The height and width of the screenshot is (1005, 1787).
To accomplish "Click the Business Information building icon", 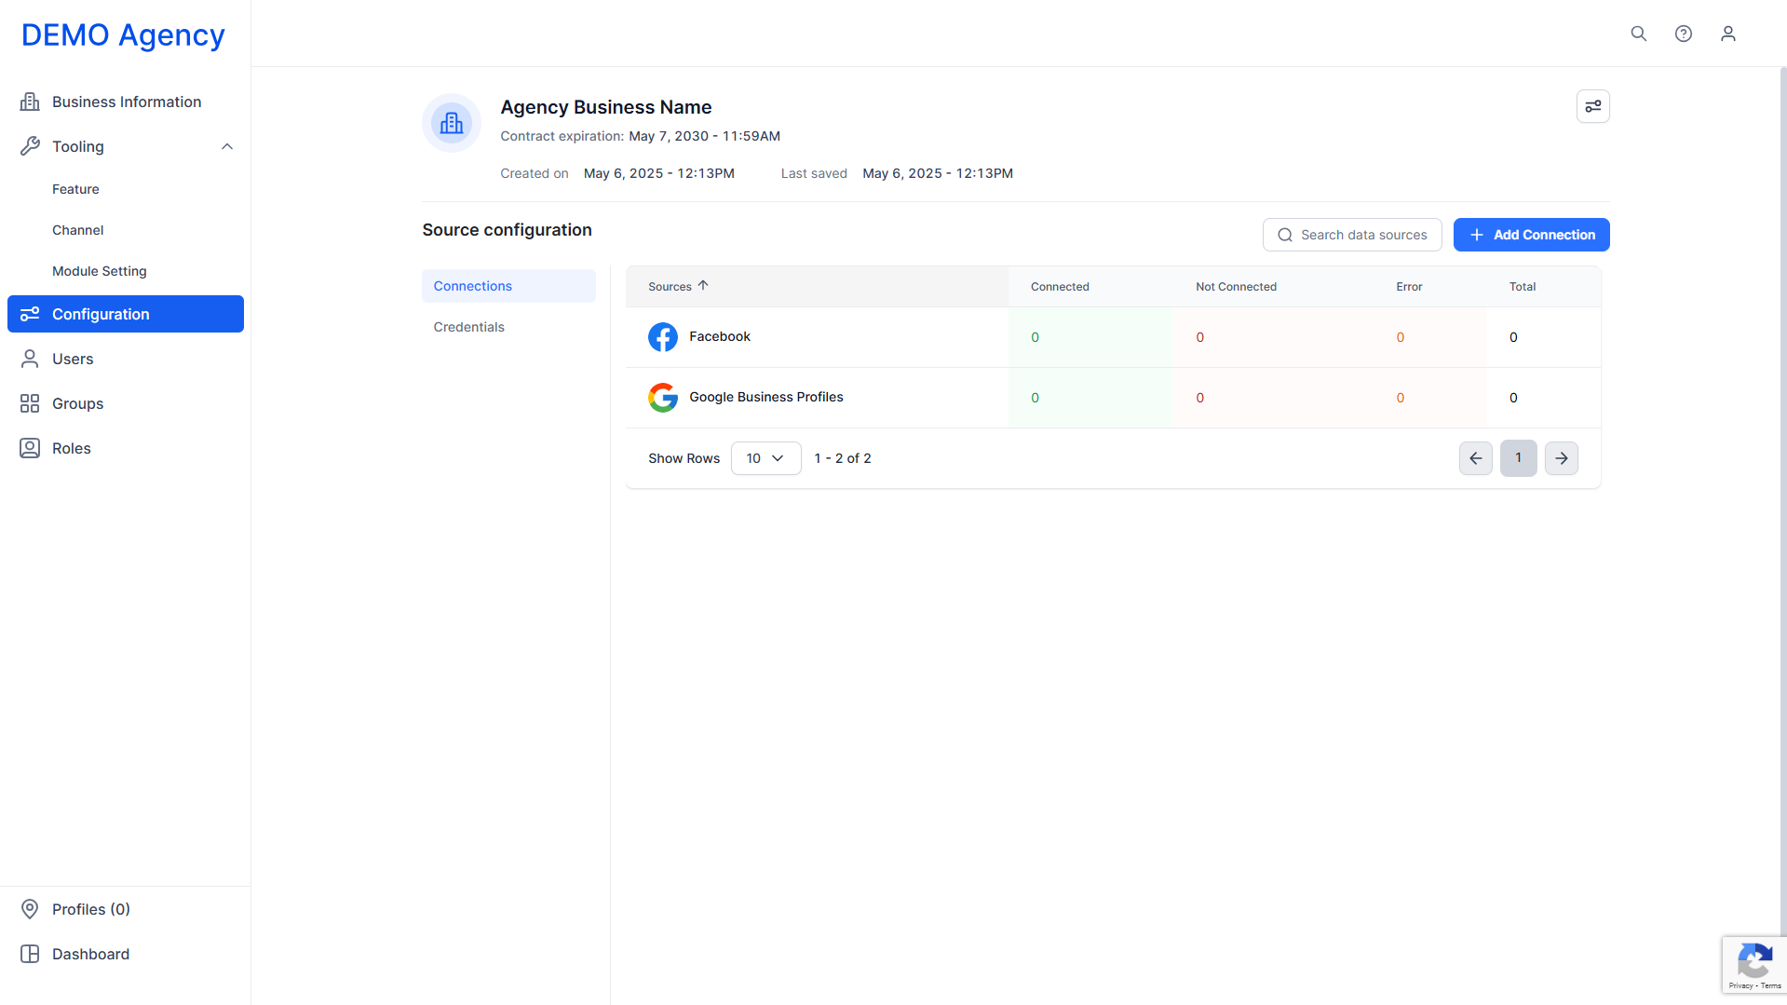I will 30,102.
